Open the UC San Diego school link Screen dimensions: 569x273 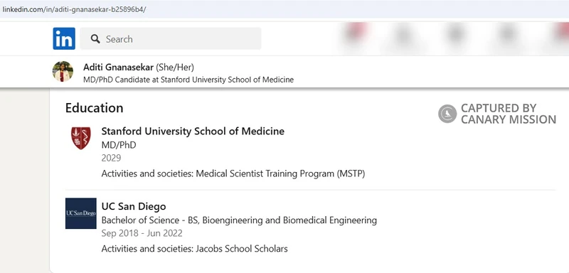(134, 206)
